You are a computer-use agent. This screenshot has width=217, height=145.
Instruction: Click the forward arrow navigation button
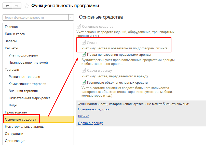click(17, 6)
